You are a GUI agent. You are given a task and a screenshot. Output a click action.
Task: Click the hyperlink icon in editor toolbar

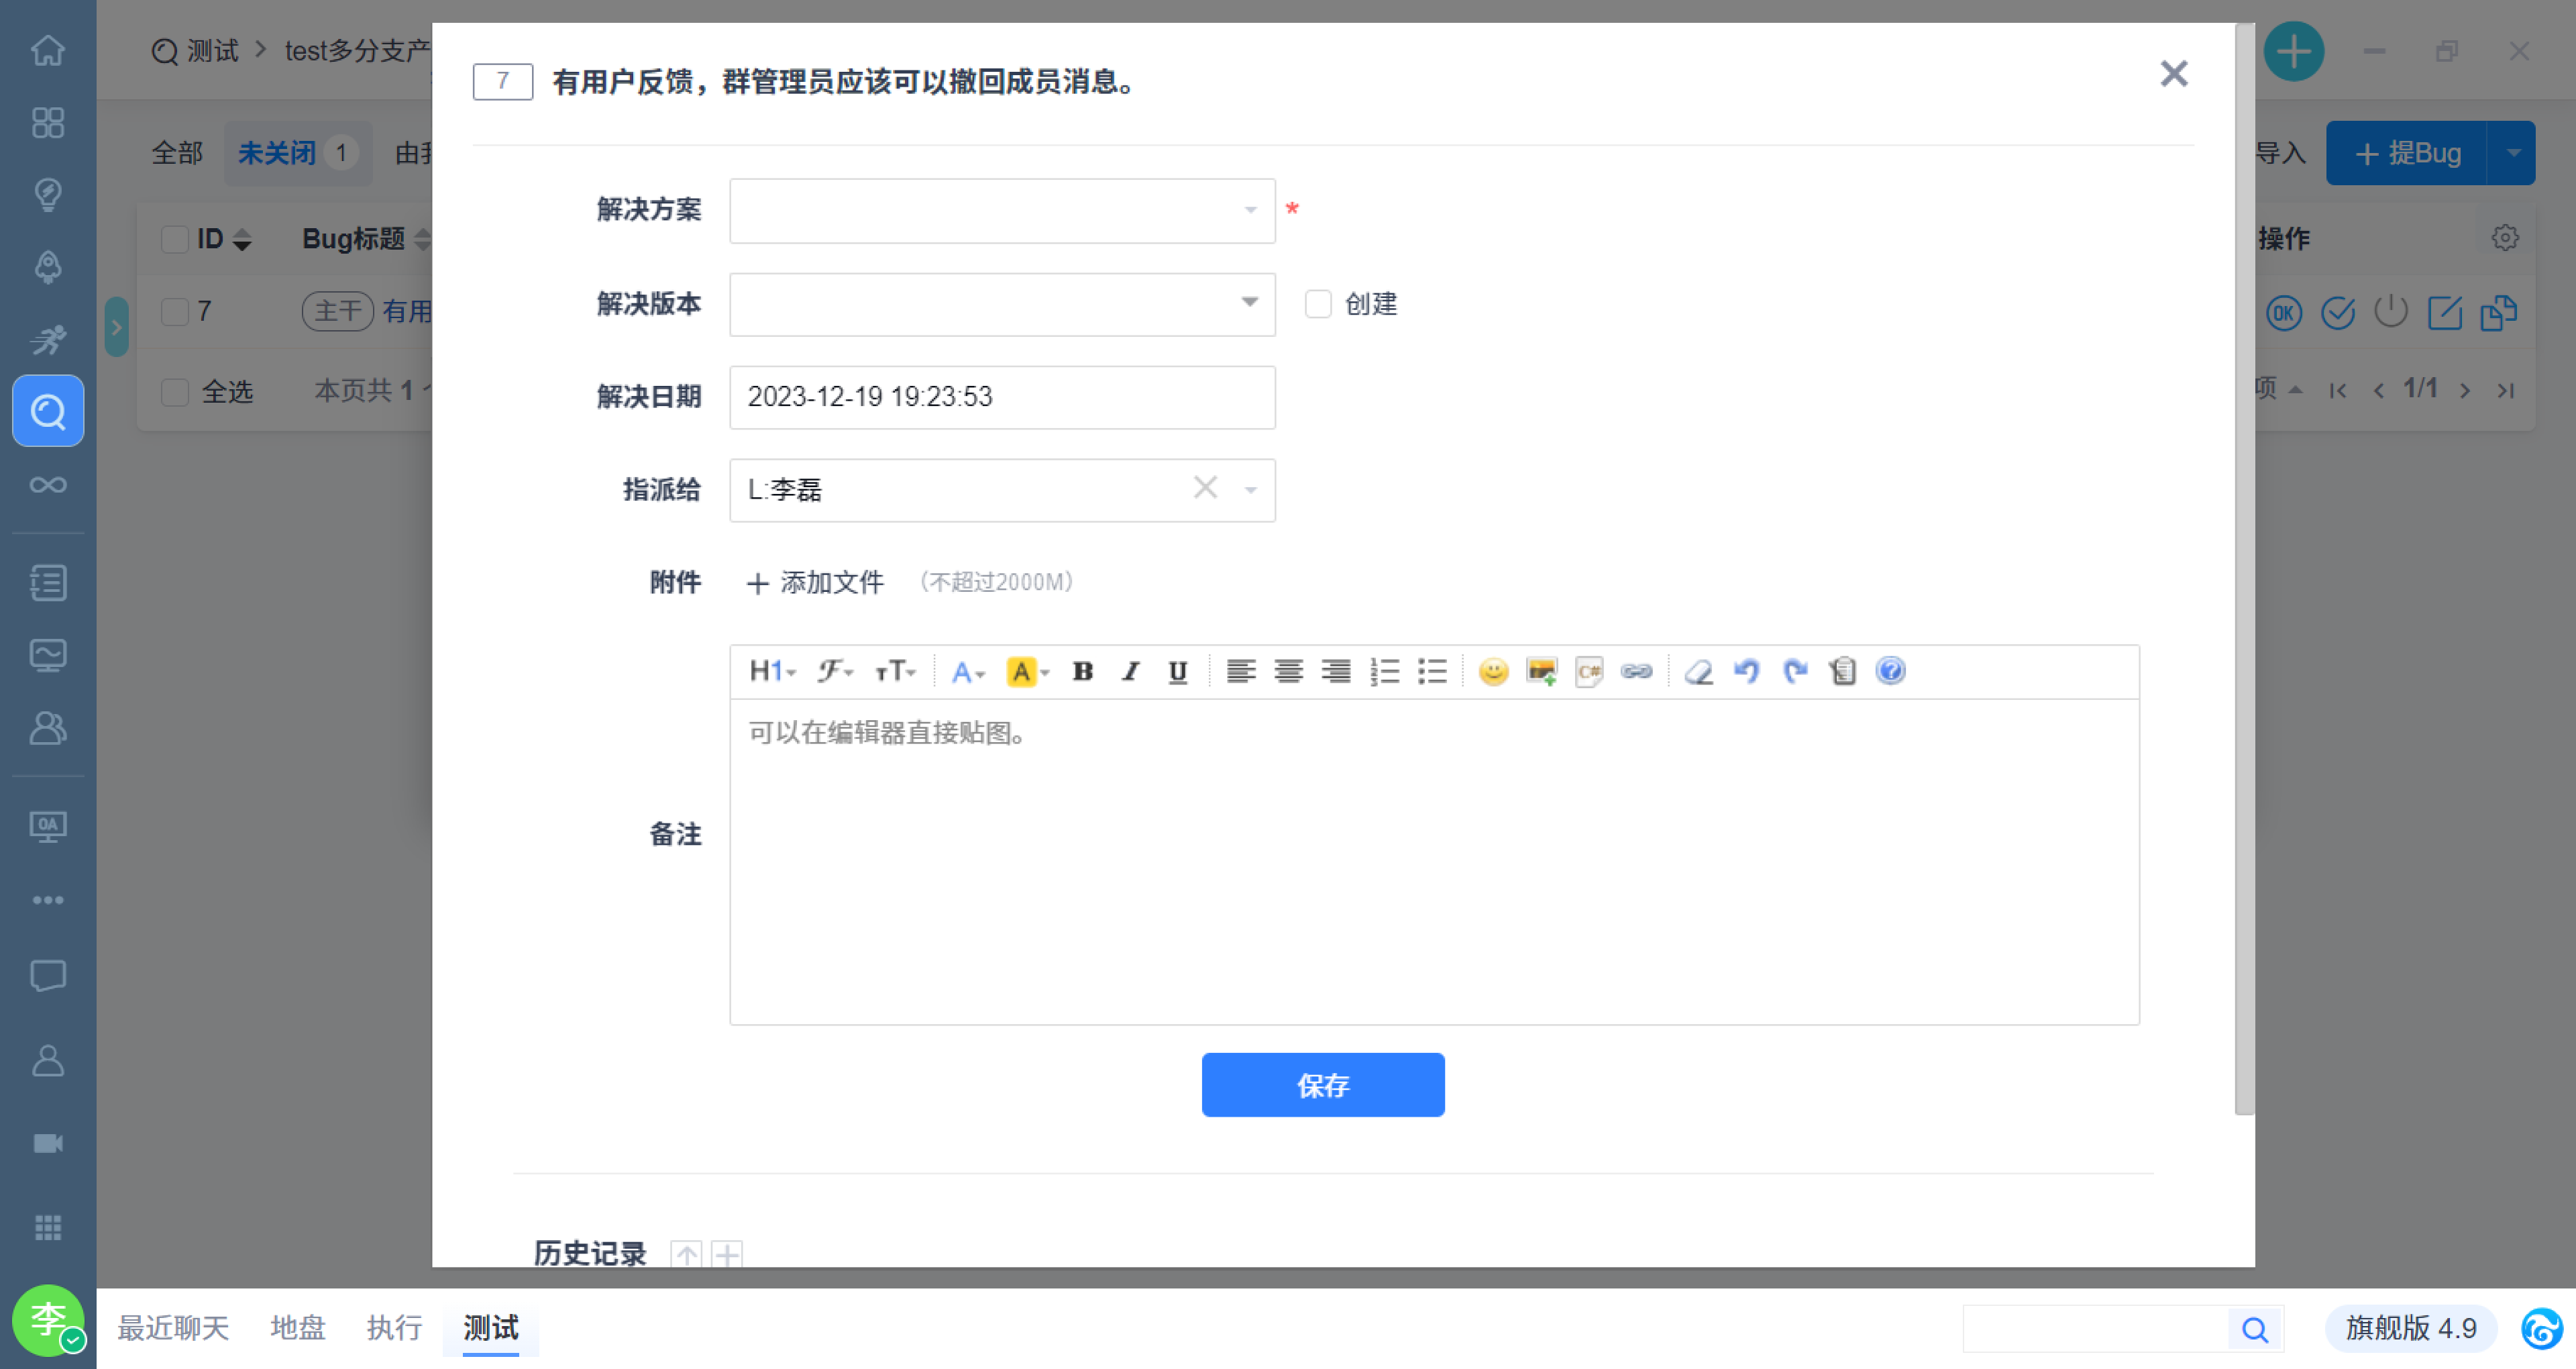1636,672
